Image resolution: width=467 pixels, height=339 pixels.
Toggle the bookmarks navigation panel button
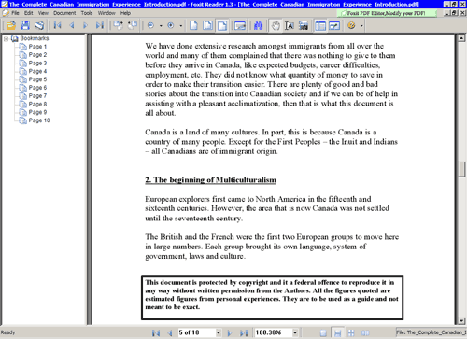click(x=320, y=25)
